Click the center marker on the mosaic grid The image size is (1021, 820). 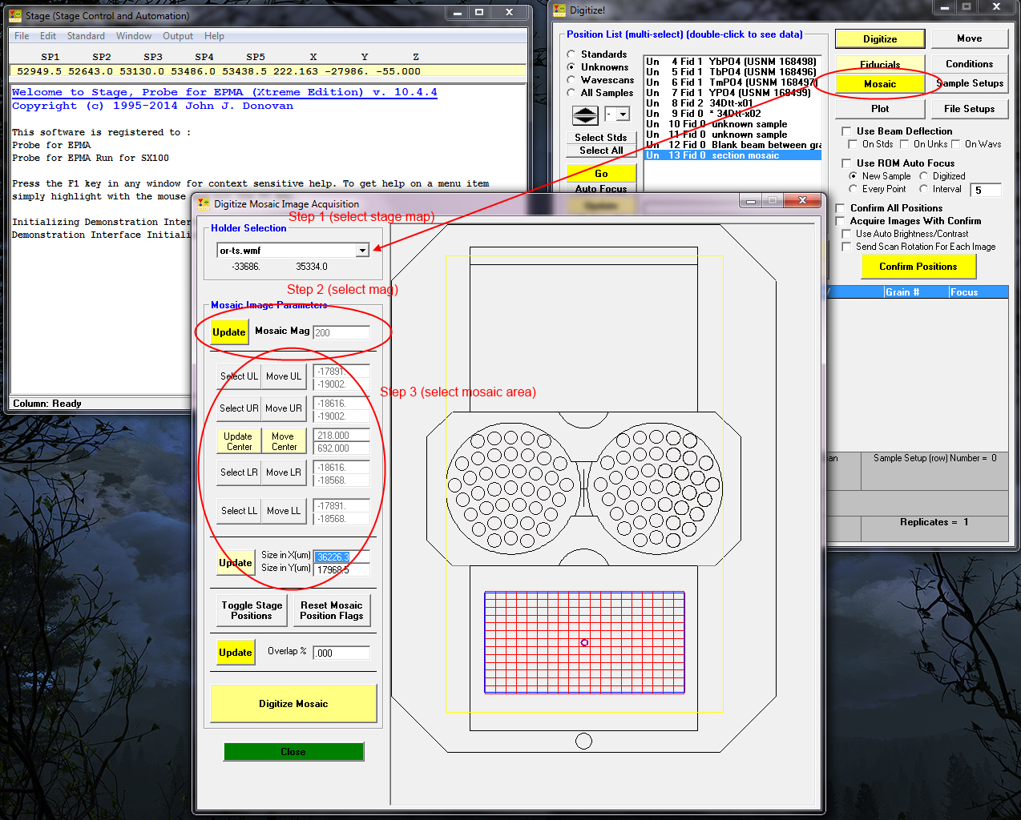pyautogui.click(x=584, y=642)
